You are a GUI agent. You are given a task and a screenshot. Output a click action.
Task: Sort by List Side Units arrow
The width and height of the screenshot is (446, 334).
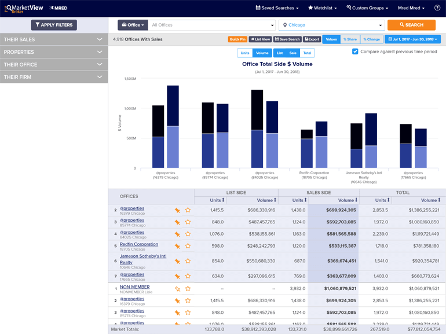coord(223,200)
